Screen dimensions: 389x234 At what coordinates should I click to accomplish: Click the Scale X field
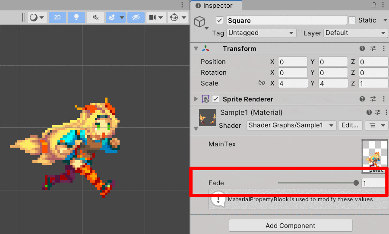[x=293, y=83]
